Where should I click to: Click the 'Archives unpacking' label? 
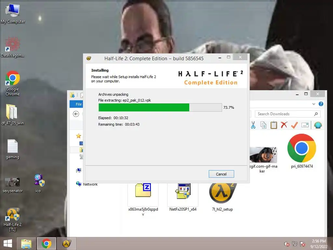pos(113,94)
